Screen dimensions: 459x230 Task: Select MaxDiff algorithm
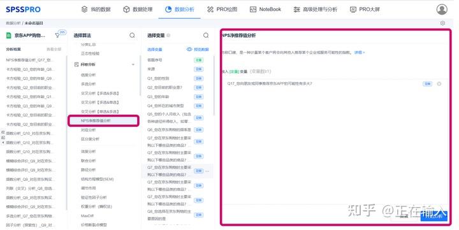(87, 216)
